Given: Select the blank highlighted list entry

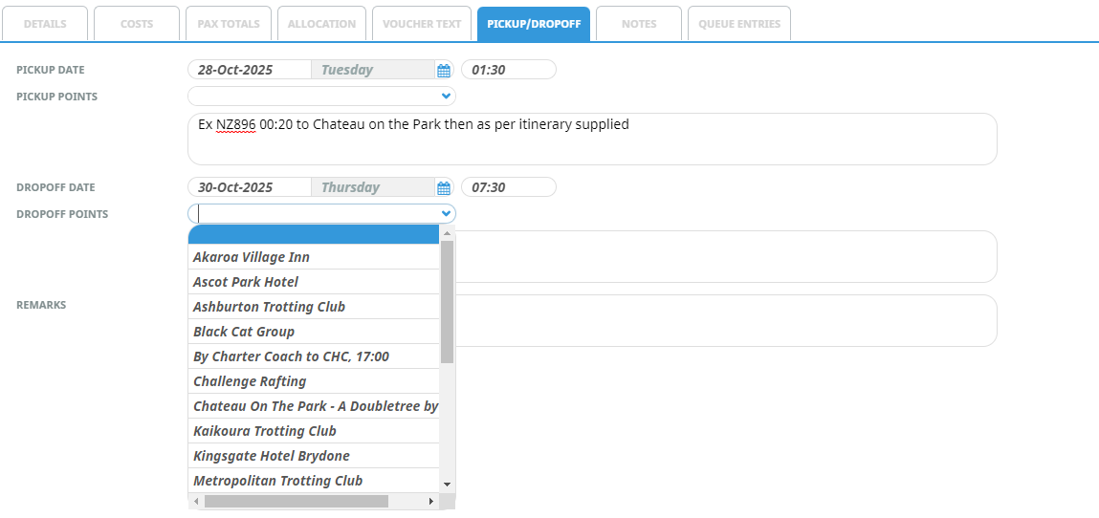Looking at the screenshot, I should tap(314, 234).
